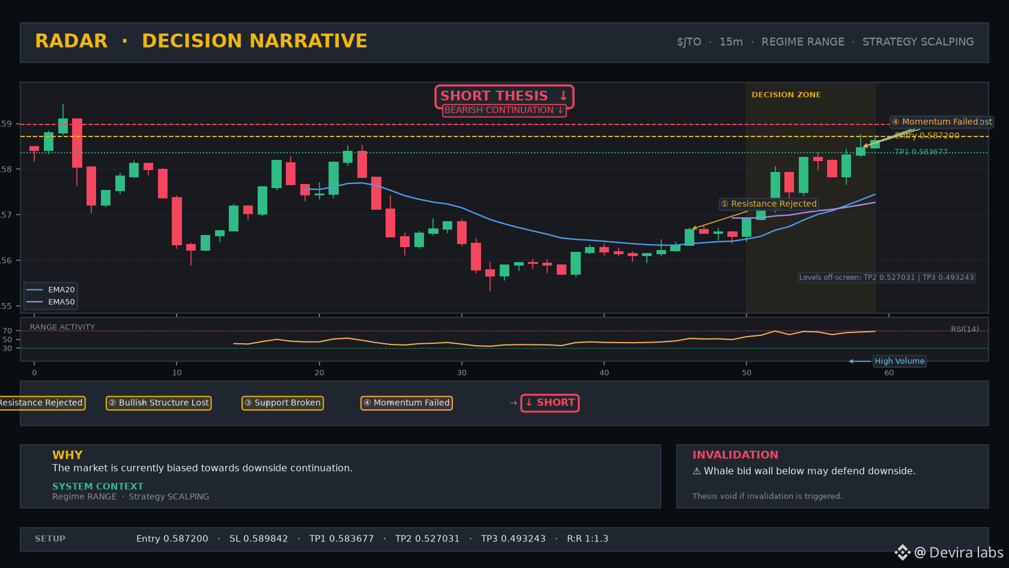The image size is (1009, 568).
Task: Click the TP1 0.583677 label on chart line
Action: [921, 152]
